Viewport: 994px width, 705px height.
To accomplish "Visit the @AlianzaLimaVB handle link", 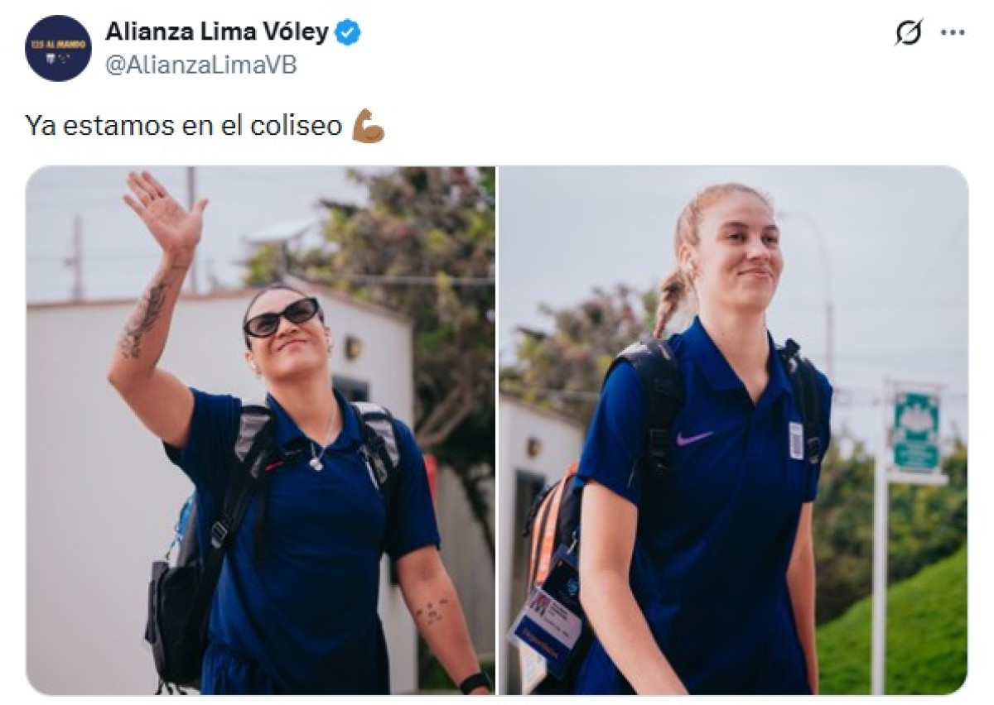I will [200, 65].
